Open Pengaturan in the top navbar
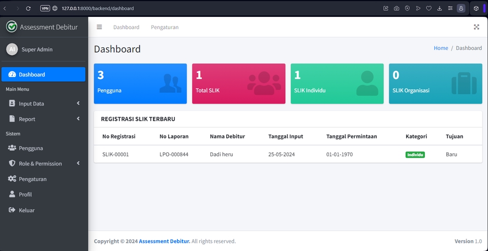Screen dimensions: 488x251 point(165,27)
